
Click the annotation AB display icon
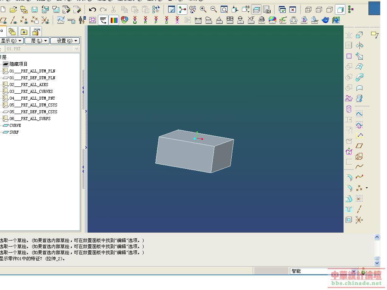246,9
